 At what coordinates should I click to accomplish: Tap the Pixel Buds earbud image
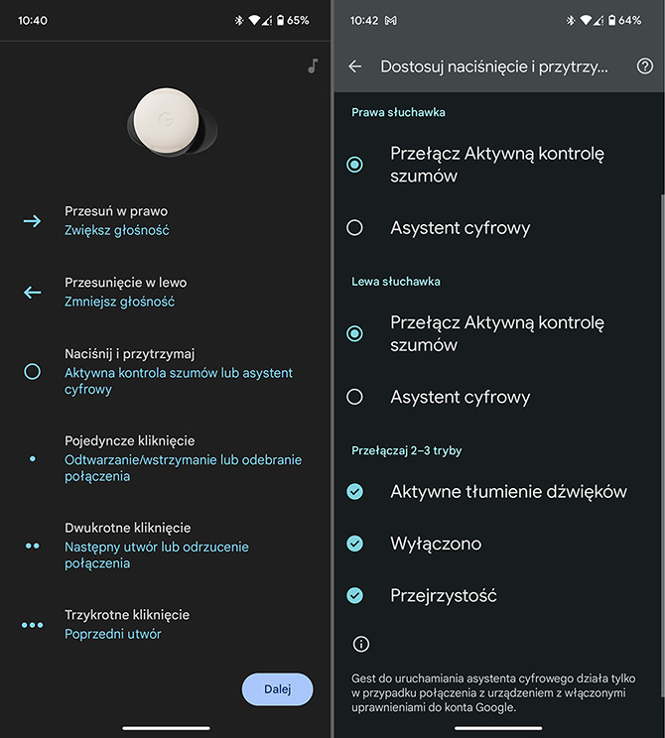[x=172, y=122]
